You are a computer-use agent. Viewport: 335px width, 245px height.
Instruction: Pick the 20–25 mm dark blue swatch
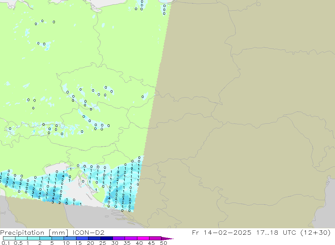click(x=94, y=238)
